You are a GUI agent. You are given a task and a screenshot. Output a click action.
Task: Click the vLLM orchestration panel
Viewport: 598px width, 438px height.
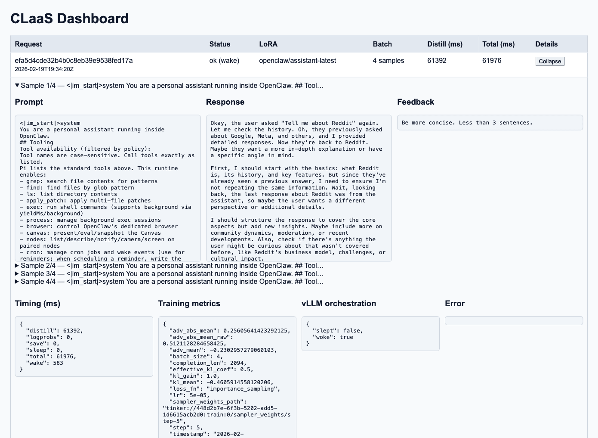tap(370, 333)
